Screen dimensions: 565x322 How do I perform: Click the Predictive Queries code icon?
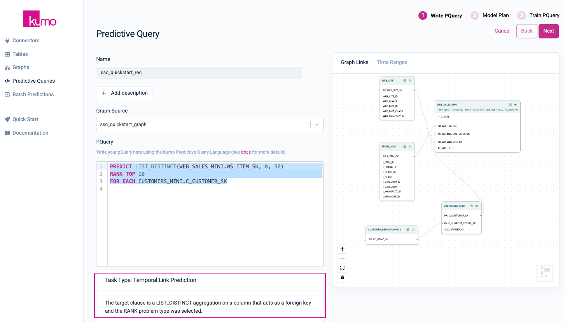pyautogui.click(x=7, y=81)
